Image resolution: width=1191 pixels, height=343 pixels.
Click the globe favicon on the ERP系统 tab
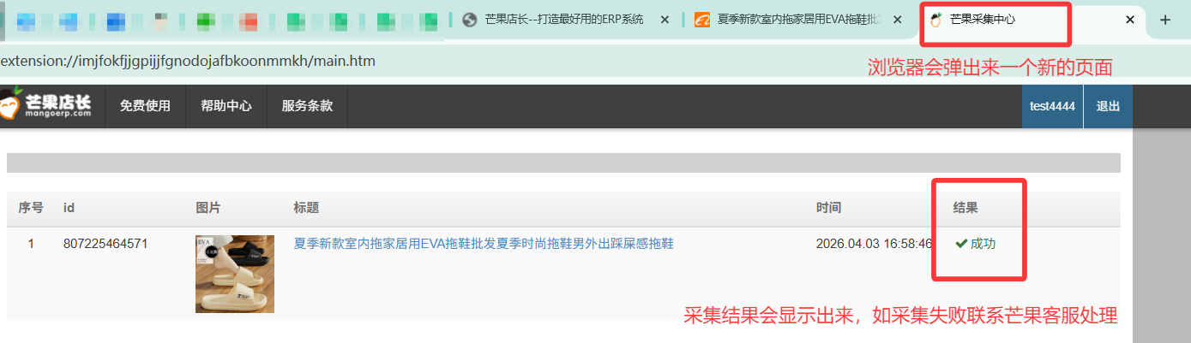[x=469, y=20]
